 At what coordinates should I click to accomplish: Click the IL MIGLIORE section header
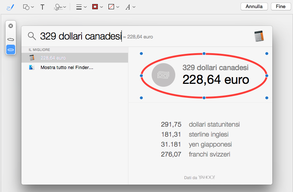pos(39,50)
